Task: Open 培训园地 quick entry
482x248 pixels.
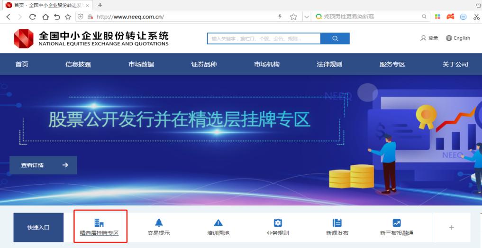Action: coord(218,233)
